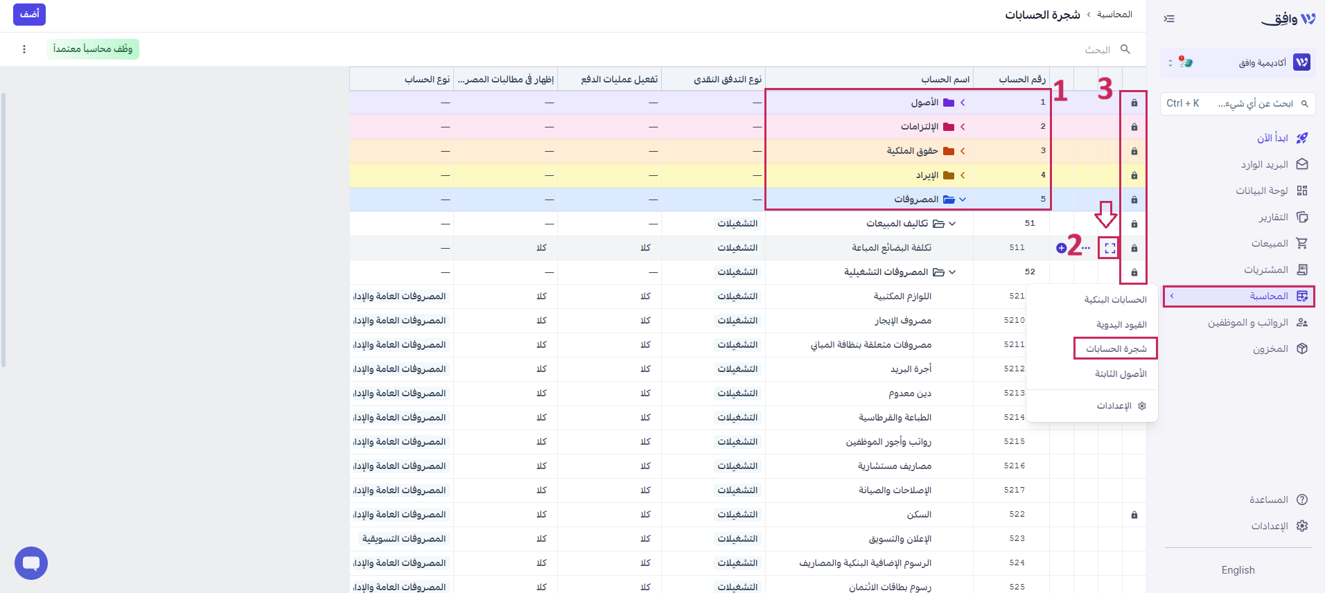The width and height of the screenshot is (1325, 593).
Task: Click the lock icon on the الإيراد row
Action: coord(1134,175)
